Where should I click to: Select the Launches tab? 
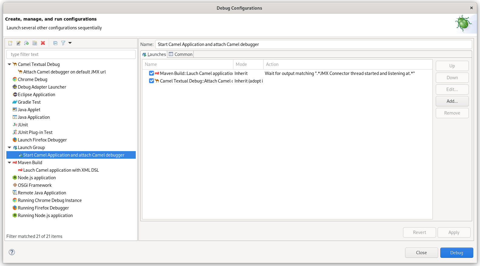154,54
